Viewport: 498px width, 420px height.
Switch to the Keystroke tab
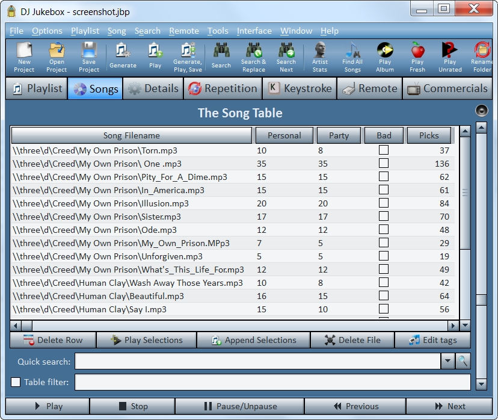(x=300, y=88)
